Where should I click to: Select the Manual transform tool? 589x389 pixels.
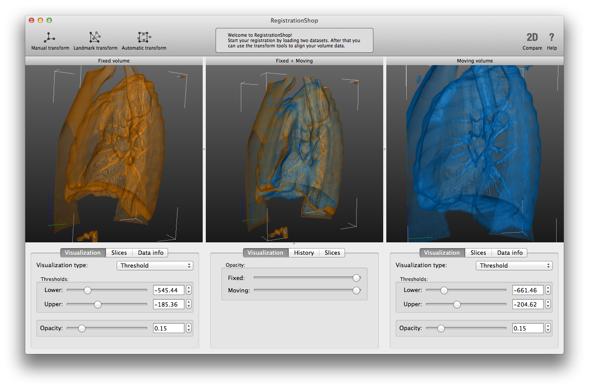click(50, 41)
